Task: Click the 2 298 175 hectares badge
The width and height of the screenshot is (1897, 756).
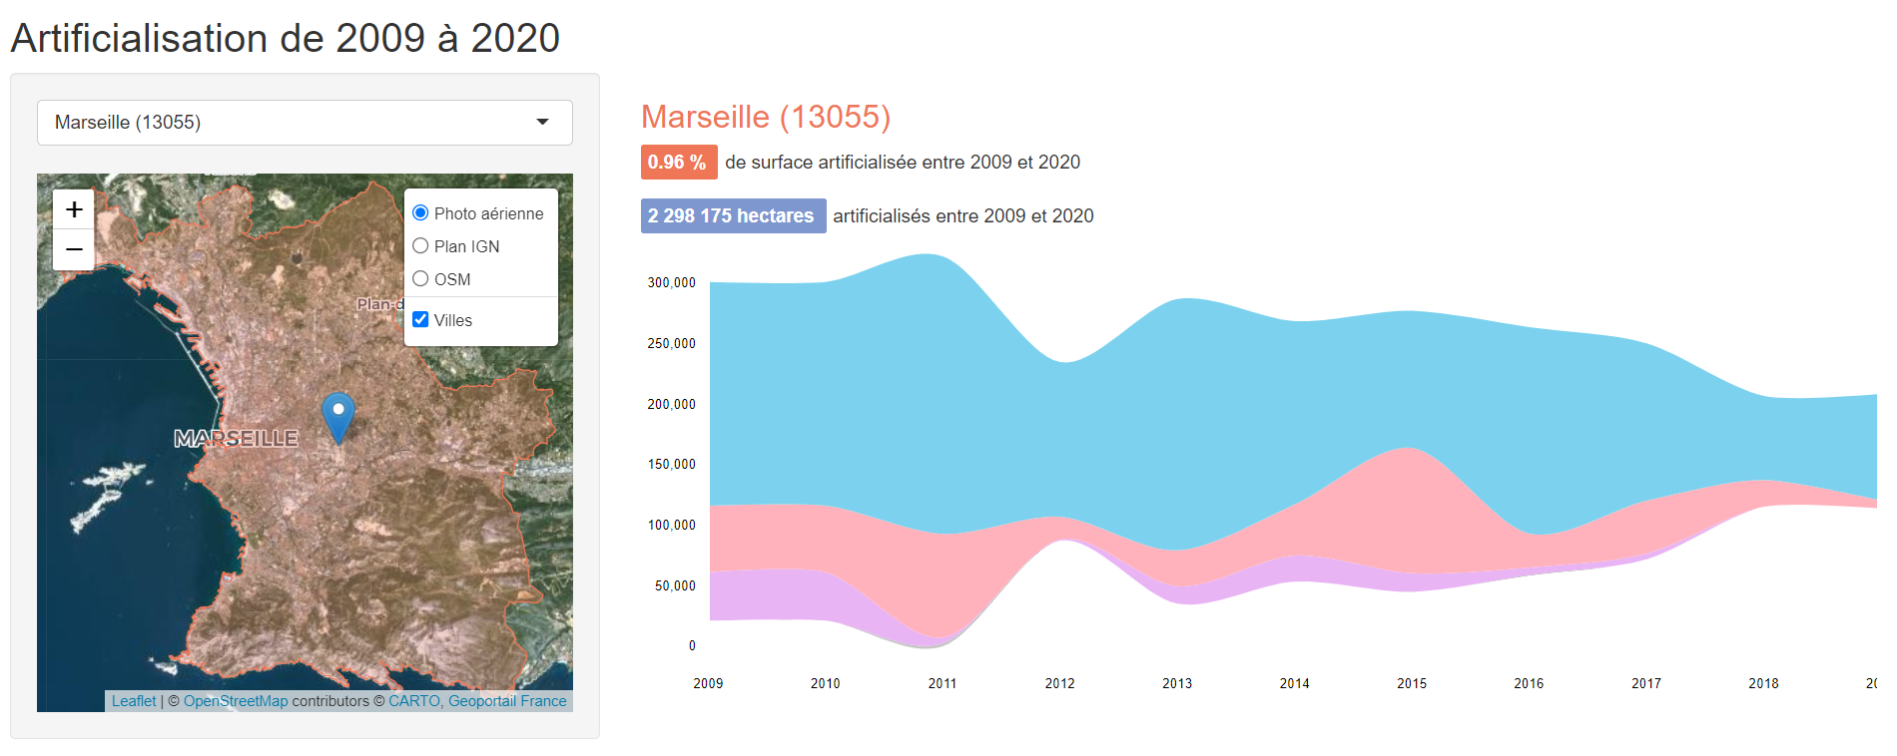Action: tap(733, 216)
